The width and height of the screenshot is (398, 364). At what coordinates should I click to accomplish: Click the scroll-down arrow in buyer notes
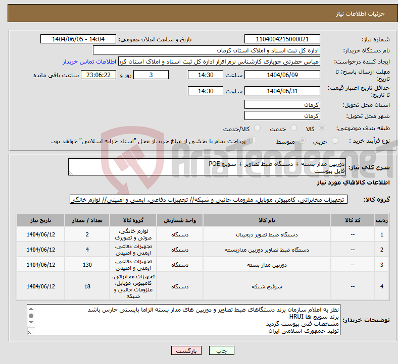pyautogui.click(x=31, y=323)
